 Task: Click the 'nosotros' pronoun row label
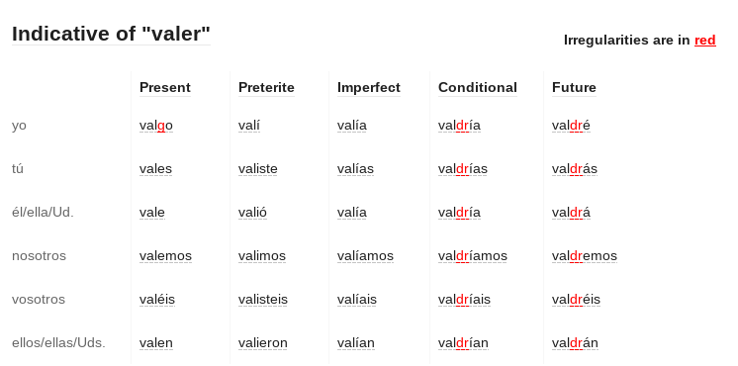39,256
